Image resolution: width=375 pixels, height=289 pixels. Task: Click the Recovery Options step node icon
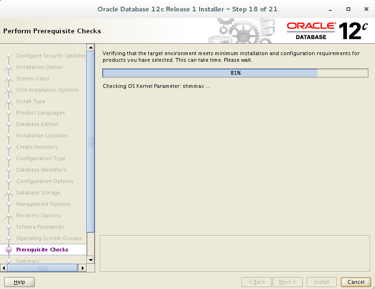coord(9,216)
